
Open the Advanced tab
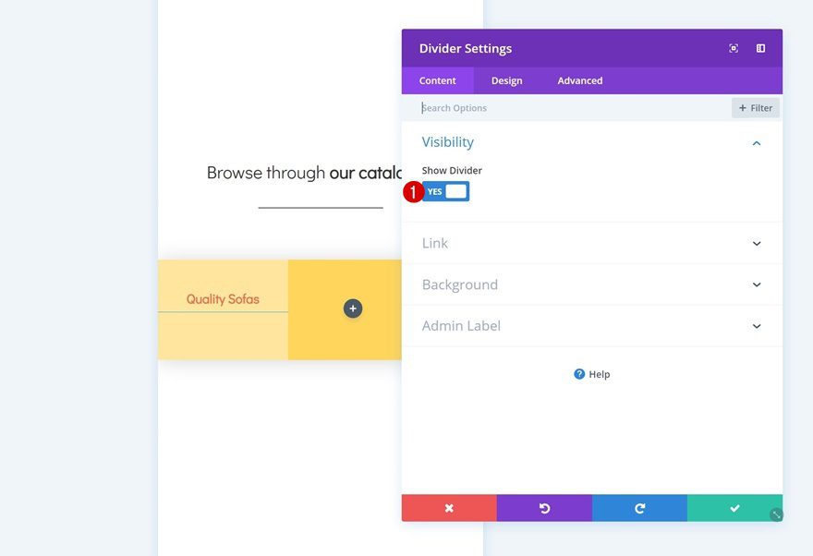pyautogui.click(x=579, y=80)
